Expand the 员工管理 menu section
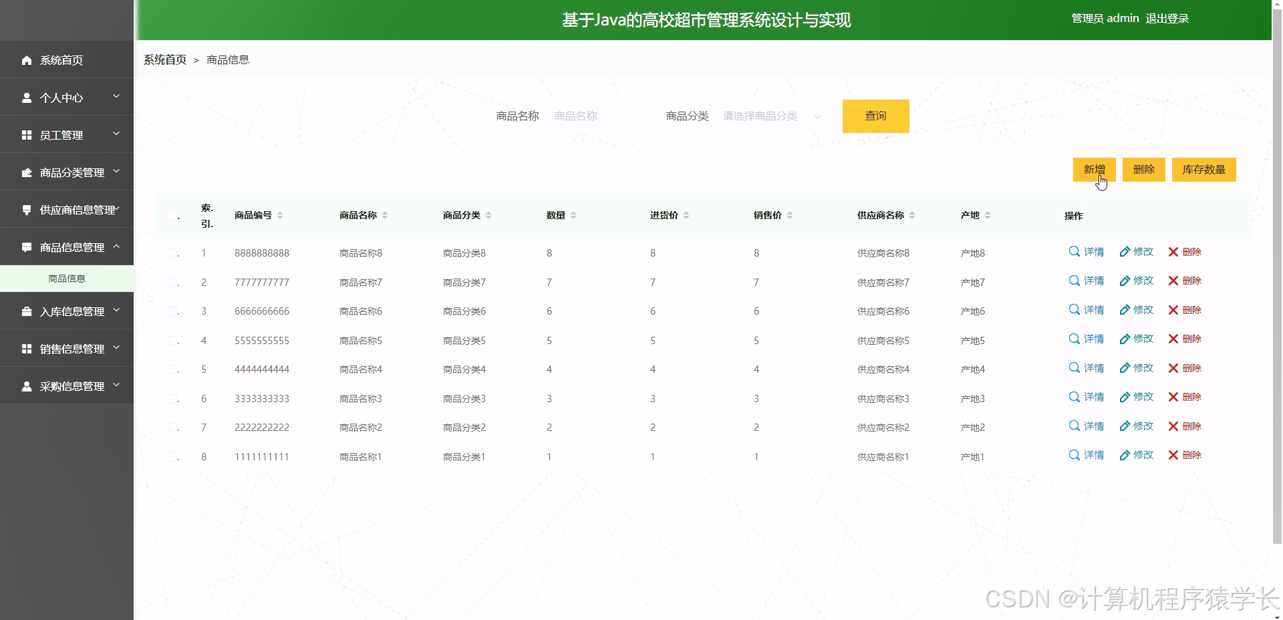 point(67,134)
